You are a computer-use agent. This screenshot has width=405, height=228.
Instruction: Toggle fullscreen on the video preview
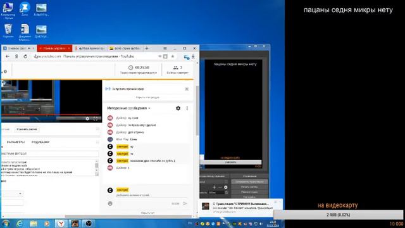96,118
